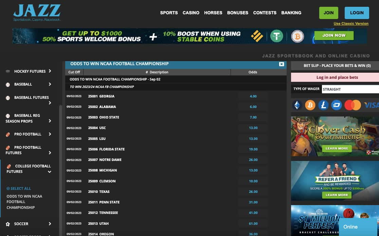
Task: Select Ohio State odds 7.00
Action: tap(253, 117)
